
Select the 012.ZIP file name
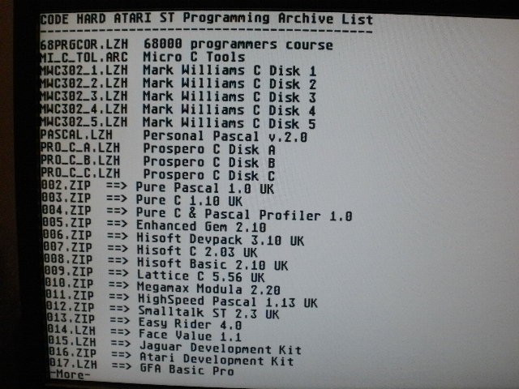pos(71,307)
